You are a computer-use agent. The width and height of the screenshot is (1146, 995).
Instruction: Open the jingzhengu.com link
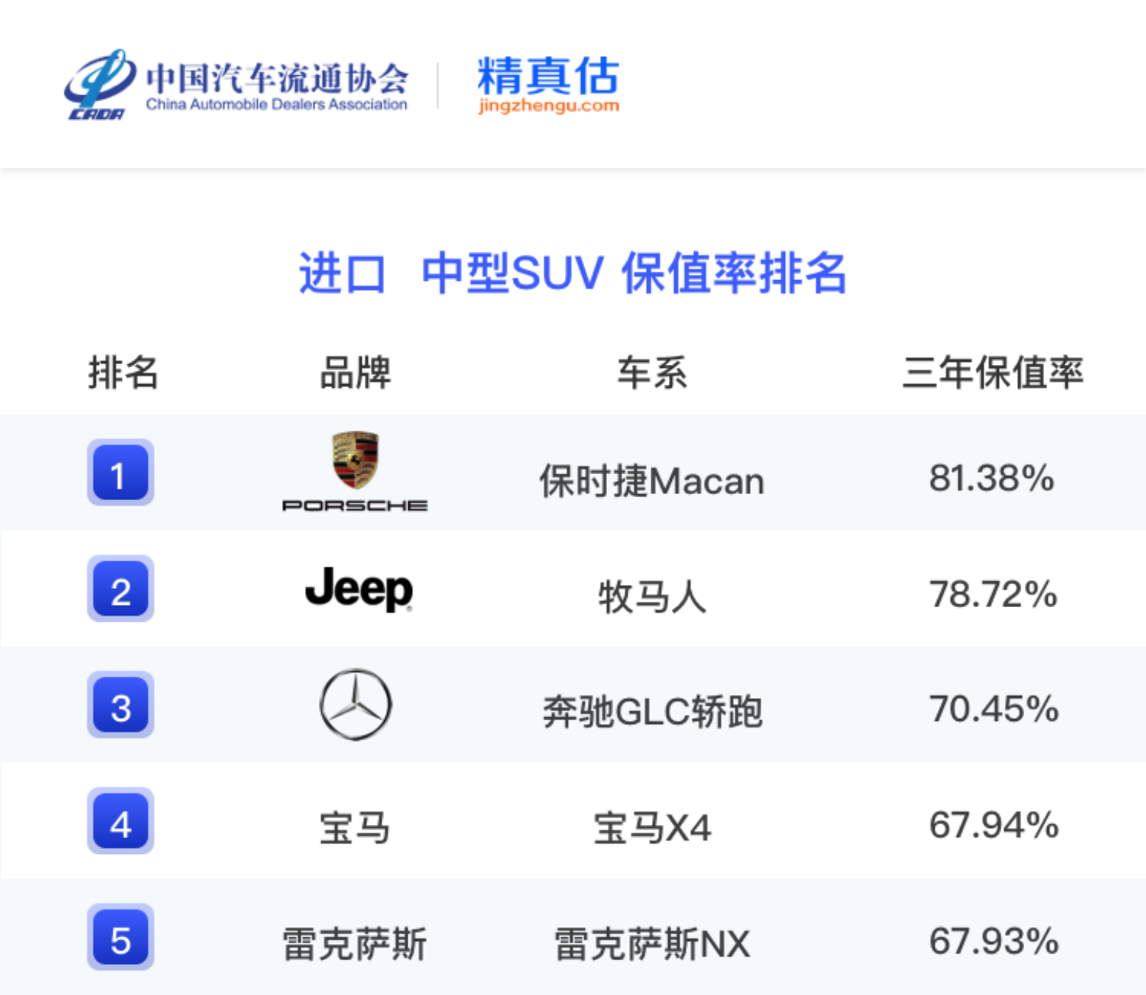point(549,106)
